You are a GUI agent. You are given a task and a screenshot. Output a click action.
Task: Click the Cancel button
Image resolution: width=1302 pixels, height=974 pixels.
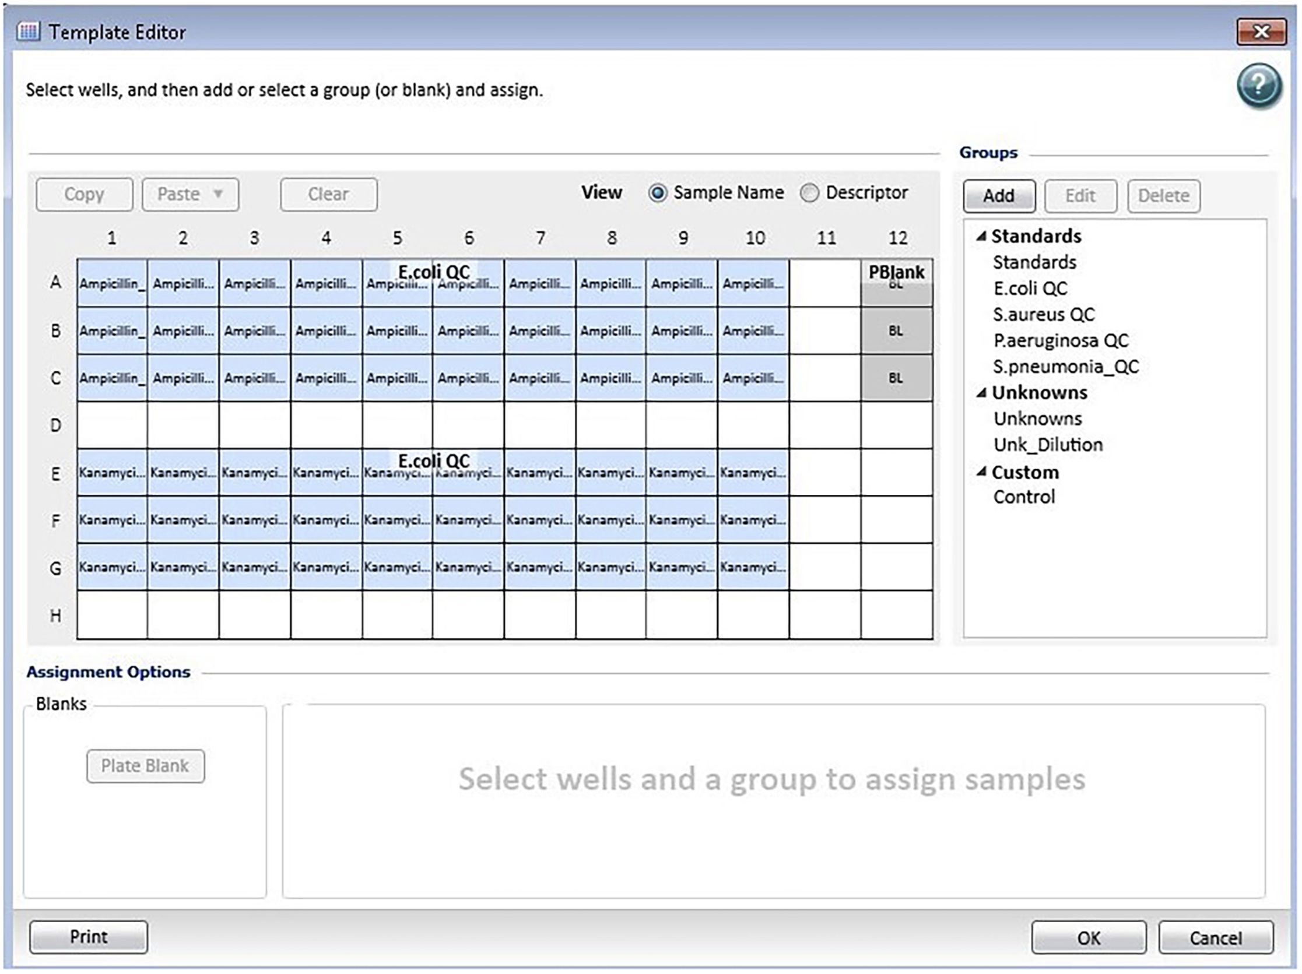coord(1216,937)
